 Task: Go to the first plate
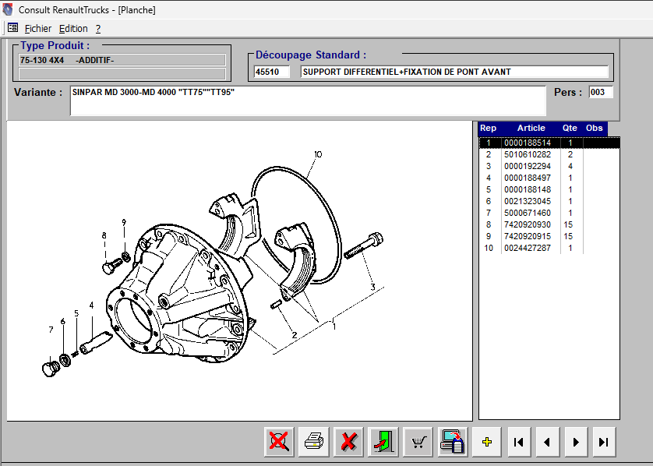click(x=518, y=442)
